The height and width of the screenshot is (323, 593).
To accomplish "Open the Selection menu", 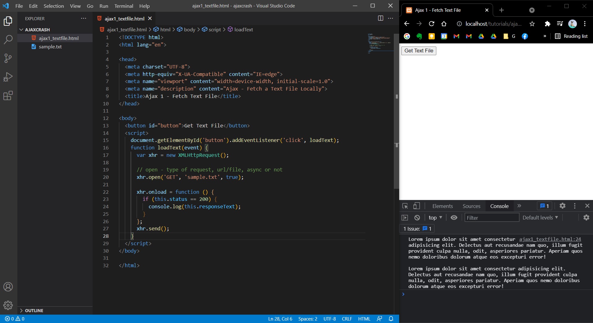I will [54, 6].
